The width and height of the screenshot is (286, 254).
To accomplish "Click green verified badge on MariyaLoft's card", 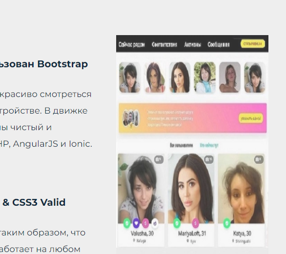I will (x=177, y=223).
